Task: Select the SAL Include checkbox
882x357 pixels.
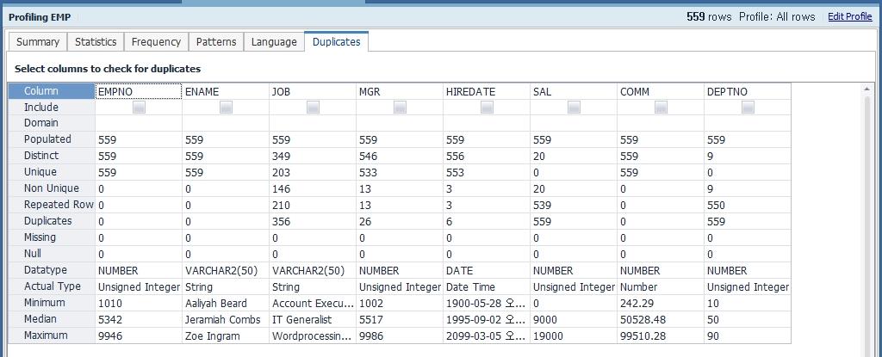Action: coord(574,108)
